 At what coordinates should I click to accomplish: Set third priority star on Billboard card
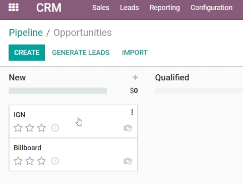(x=41, y=161)
